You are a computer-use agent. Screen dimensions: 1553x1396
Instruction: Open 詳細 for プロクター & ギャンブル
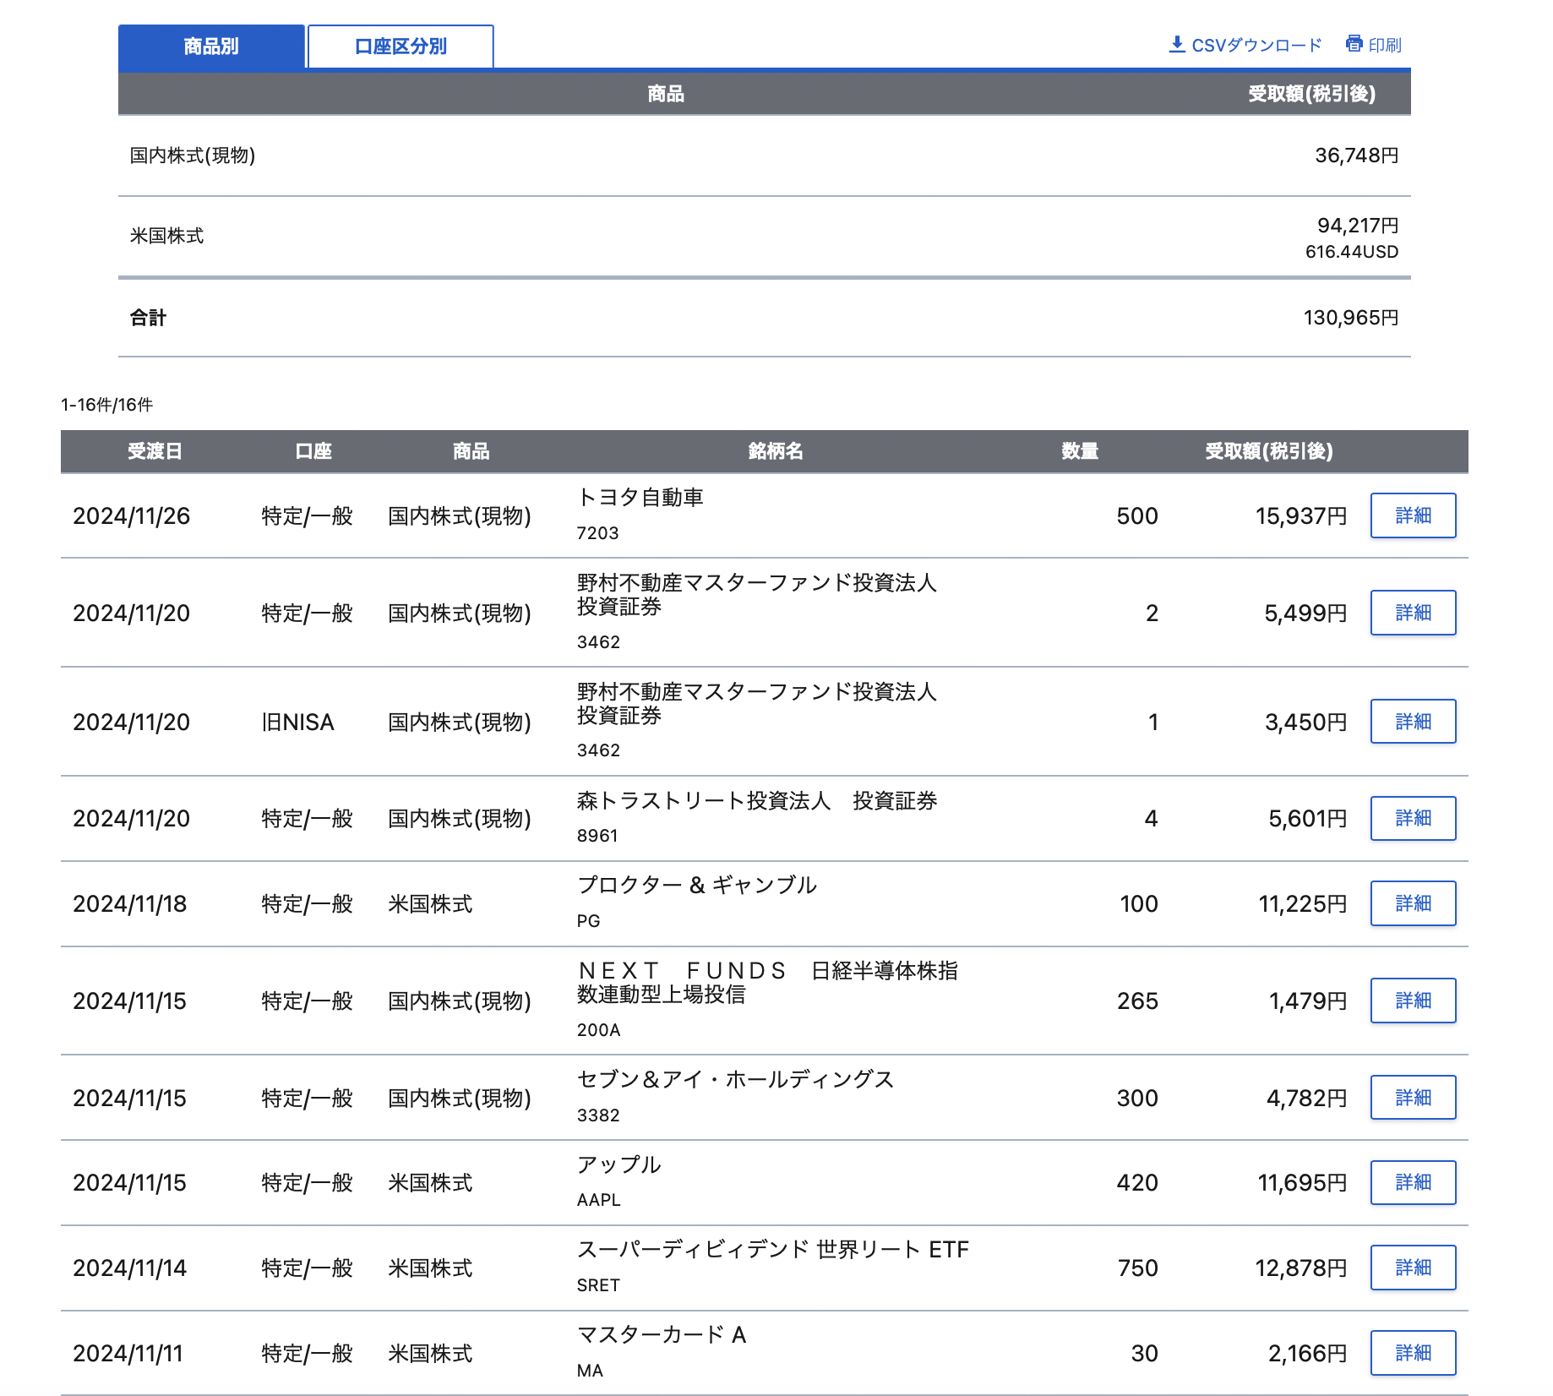[1413, 903]
